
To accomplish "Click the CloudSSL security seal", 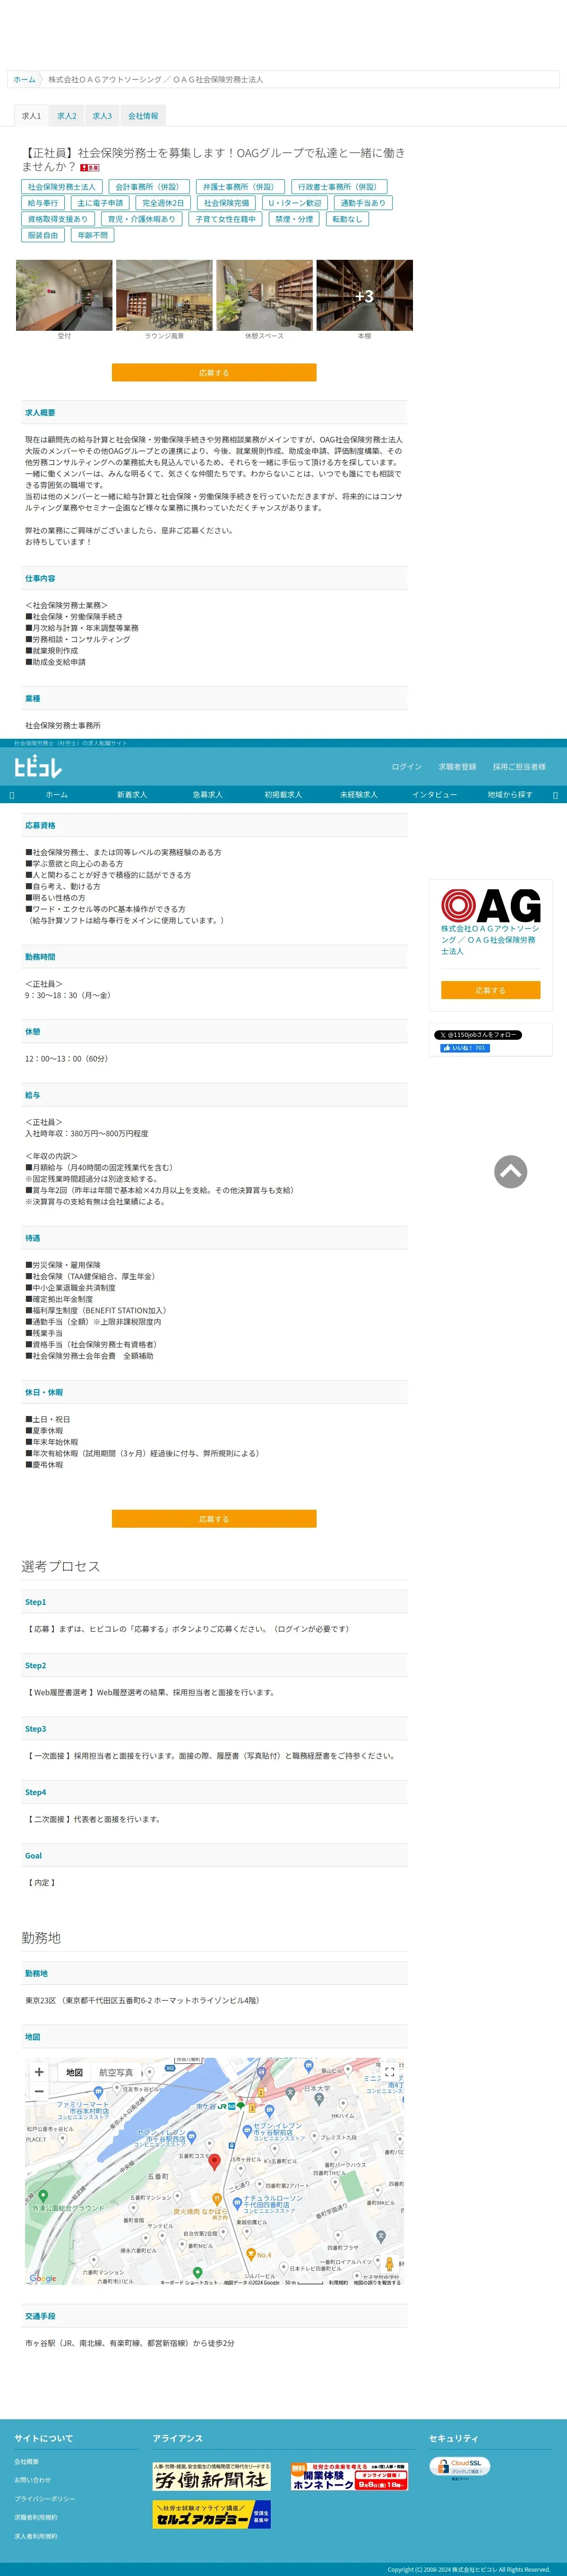I will click(460, 2467).
